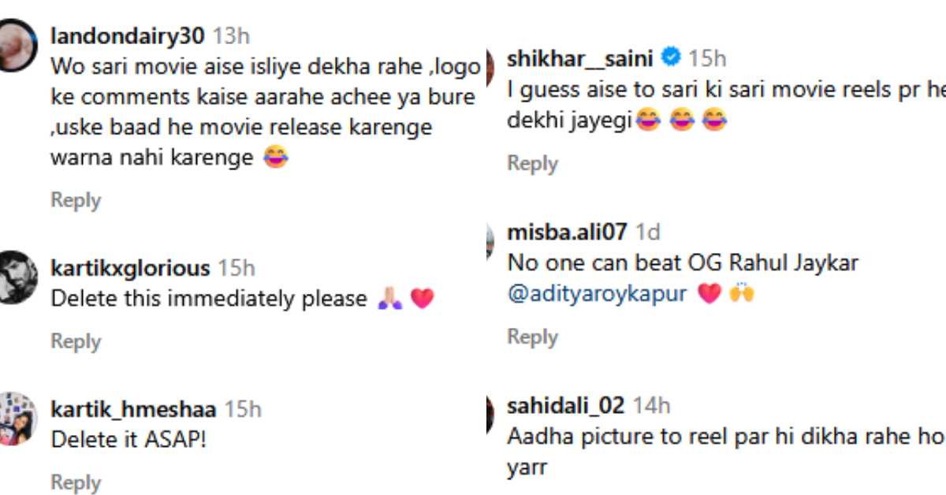Viewport: 946px width, 495px height.
Task: Click the 14h timestamp on sahidali_02's comment
Action: (652, 405)
